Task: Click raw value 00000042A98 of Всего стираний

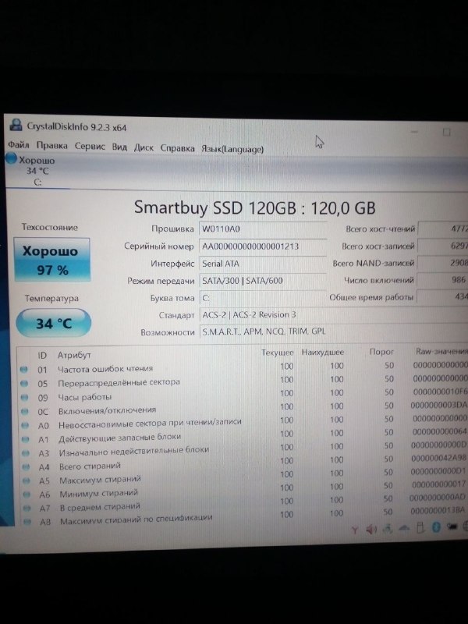Action: pyautogui.click(x=438, y=458)
